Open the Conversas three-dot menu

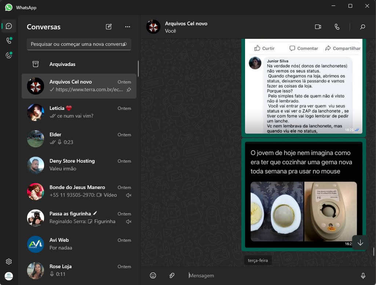127,26
